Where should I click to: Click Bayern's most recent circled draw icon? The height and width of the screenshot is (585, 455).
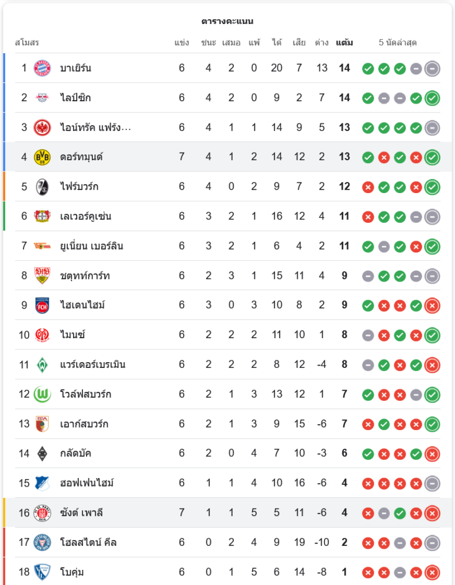432,68
